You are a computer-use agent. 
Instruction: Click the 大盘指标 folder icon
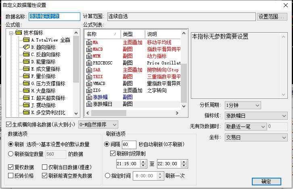click(x=26, y=91)
